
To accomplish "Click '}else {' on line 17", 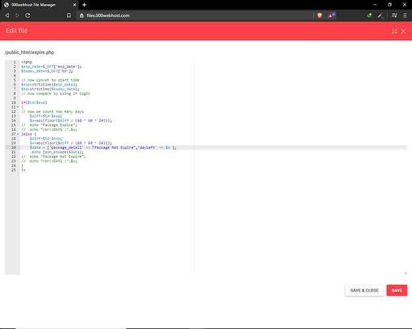I will [28, 134].
